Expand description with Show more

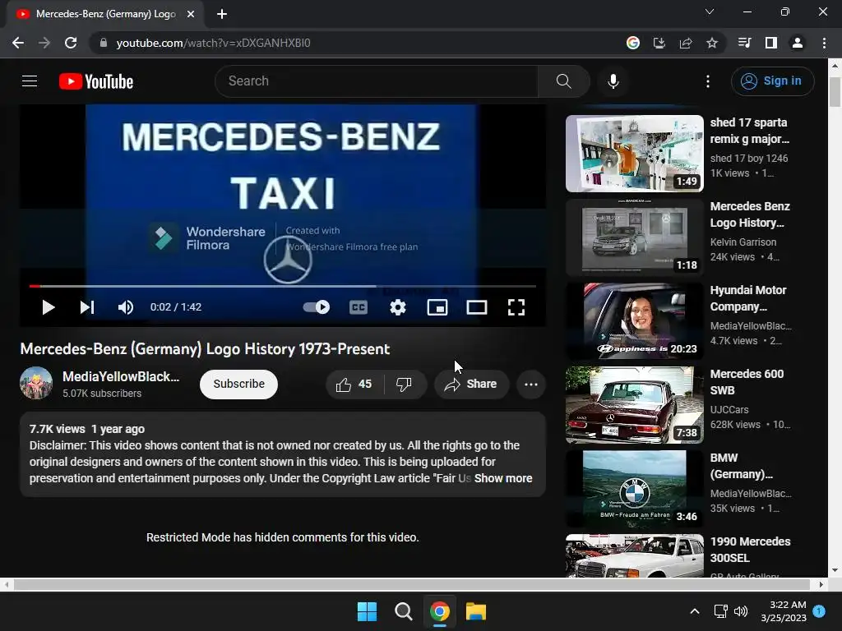click(x=503, y=478)
